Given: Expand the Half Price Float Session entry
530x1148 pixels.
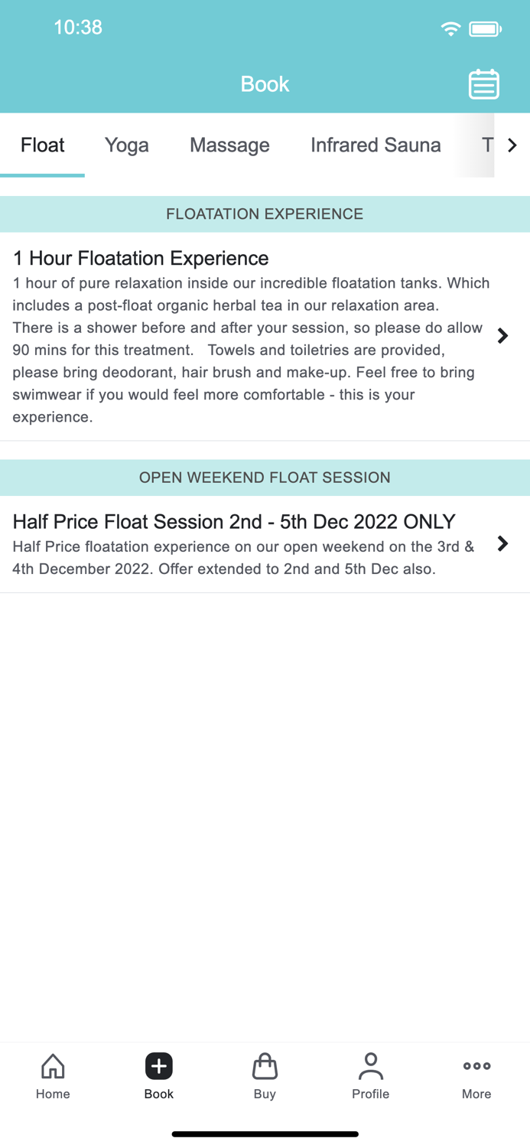Looking at the screenshot, I should point(502,543).
